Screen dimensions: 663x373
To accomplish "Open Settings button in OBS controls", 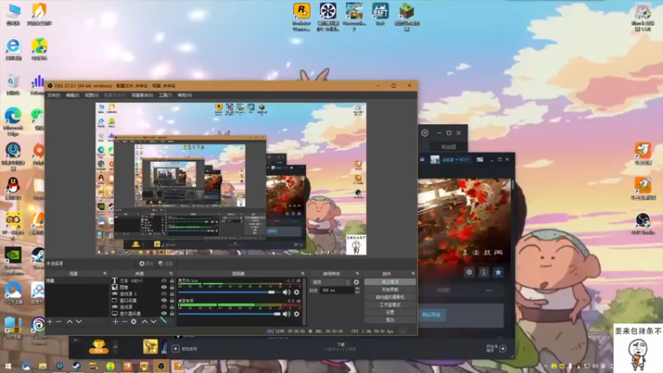I will (x=390, y=312).
